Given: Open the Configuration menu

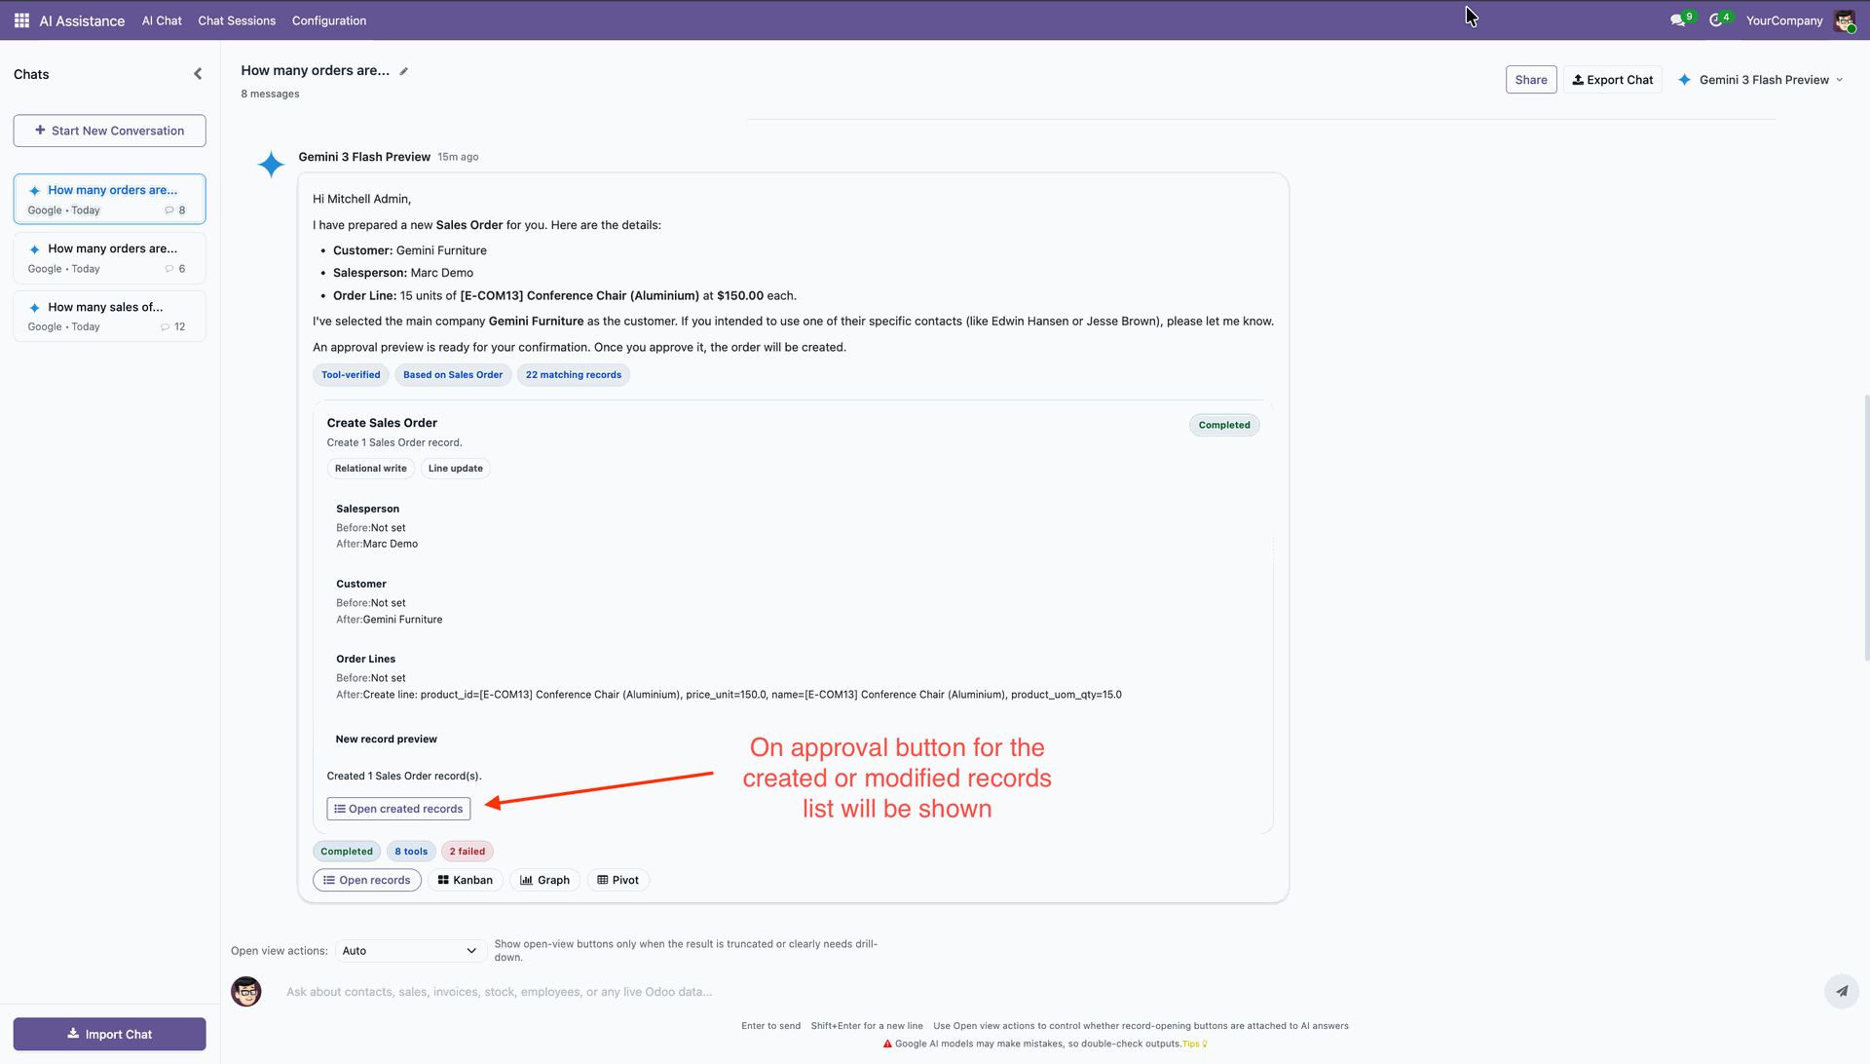Looking at the screenshot, I should (x=329, y=20).
